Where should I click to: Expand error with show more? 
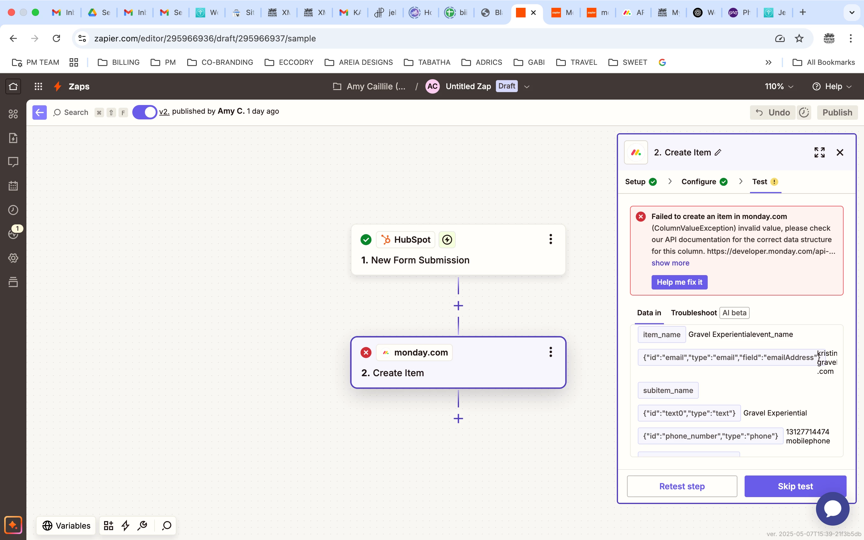click(x=670, y=263)
